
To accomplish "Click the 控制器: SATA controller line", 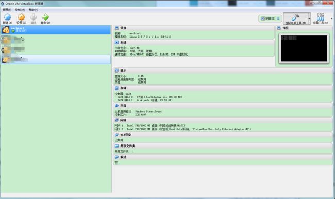I will point(123,94).
